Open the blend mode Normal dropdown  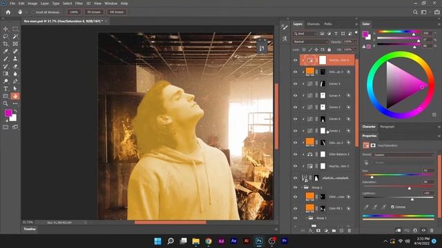pos(310,41)
